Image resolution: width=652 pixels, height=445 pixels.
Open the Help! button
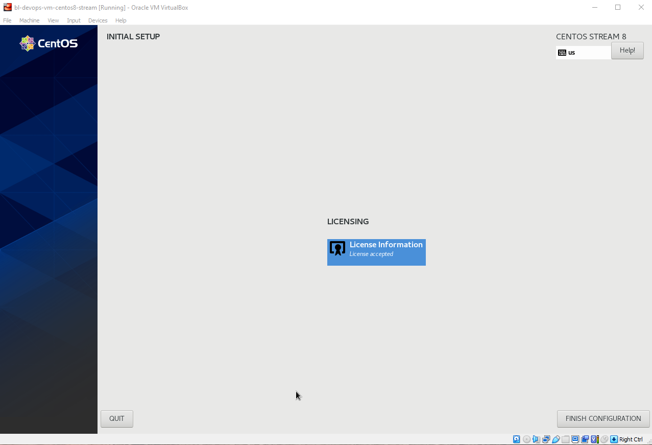627,50
